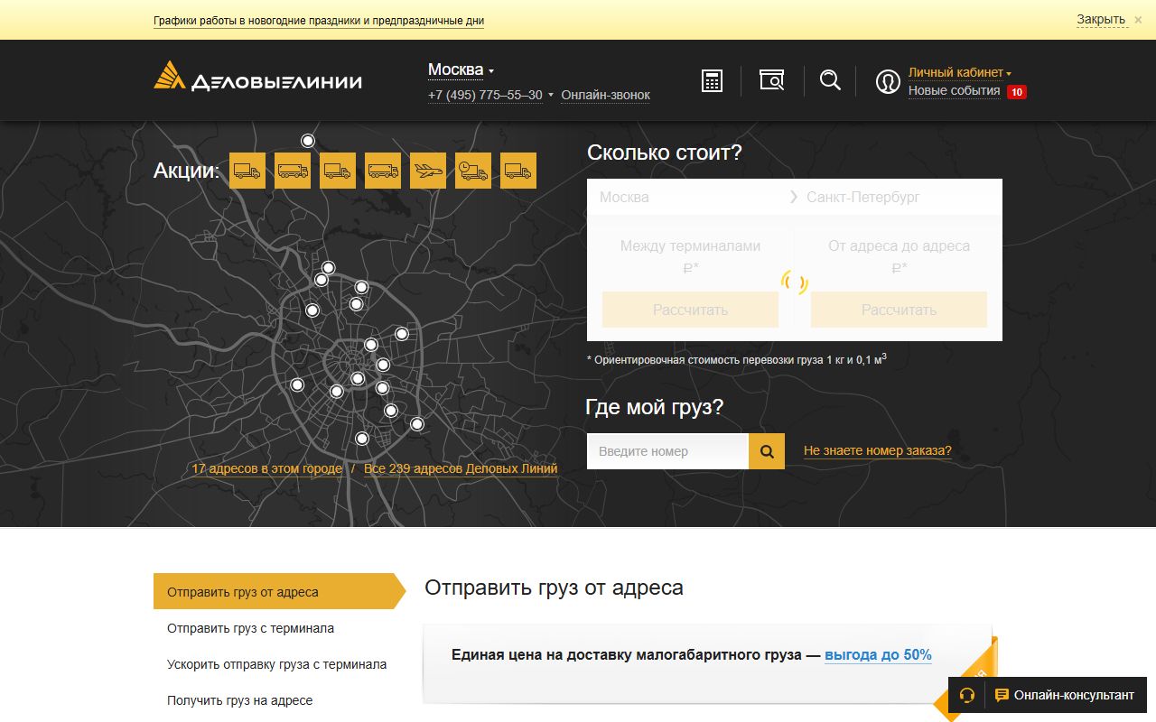The height and width of the screenshot is (722, 1156).
Task: Open the airplane air-delivery promo
Action: (x=428, y=171)
